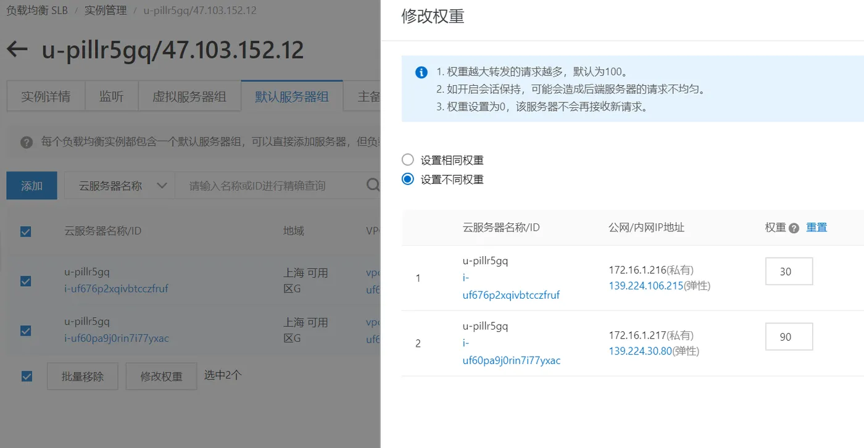
Task: Select the 设置不同权重 radio option
Action: tap(407, 179)
